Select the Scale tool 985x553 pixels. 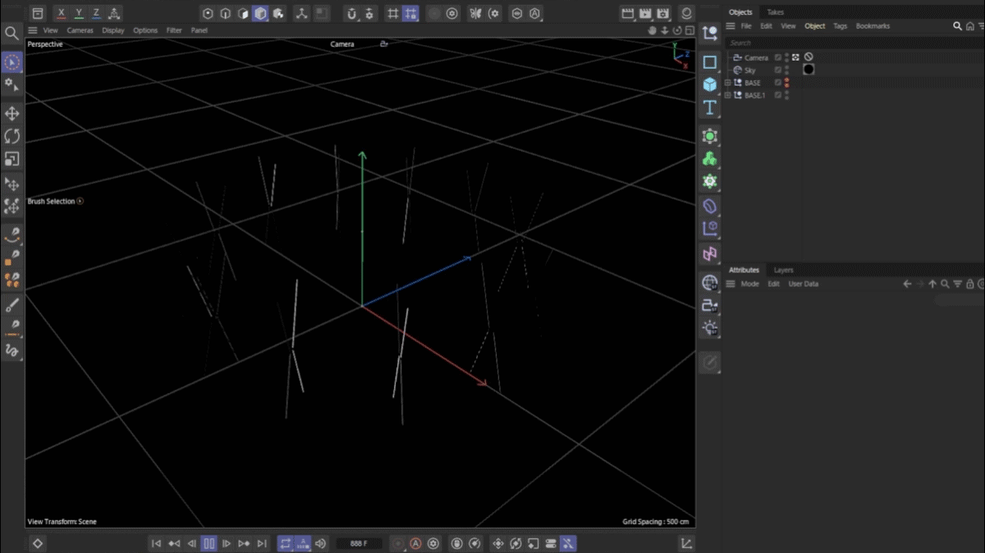click(12, 159)
